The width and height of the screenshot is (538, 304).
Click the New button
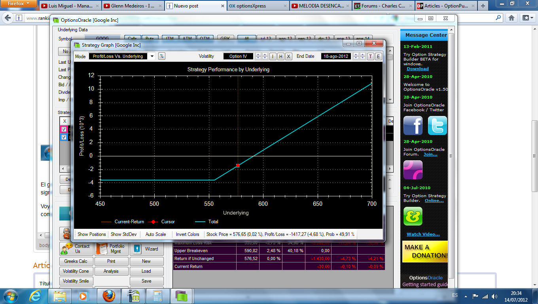point(146,261)
